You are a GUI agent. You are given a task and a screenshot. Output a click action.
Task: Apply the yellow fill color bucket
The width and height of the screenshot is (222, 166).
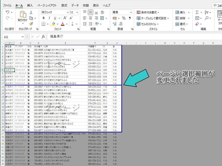click(53, 24)
